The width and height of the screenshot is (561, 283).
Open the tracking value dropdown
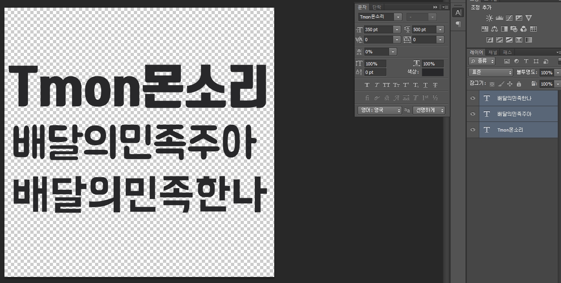tap(440, 40)
